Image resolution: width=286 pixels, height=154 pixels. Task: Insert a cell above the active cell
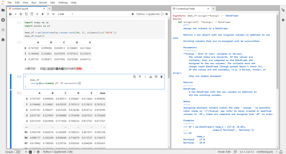pyautogui.click(x=151, y=77)
